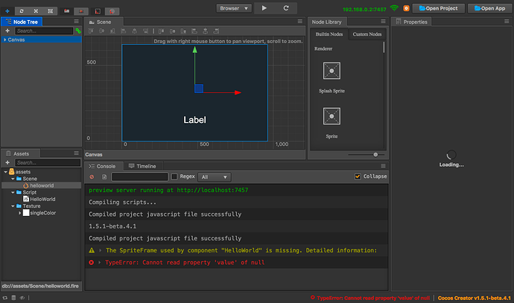
Task: Switch to the Properties tab
Action: 412,22
